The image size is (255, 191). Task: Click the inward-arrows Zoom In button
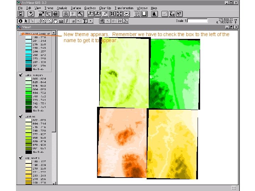pyautogui.click(x=112, y=14)
